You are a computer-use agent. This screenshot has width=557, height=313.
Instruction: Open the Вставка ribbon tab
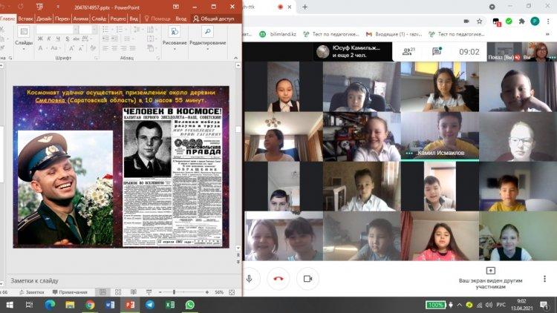(x=25, y=19)
